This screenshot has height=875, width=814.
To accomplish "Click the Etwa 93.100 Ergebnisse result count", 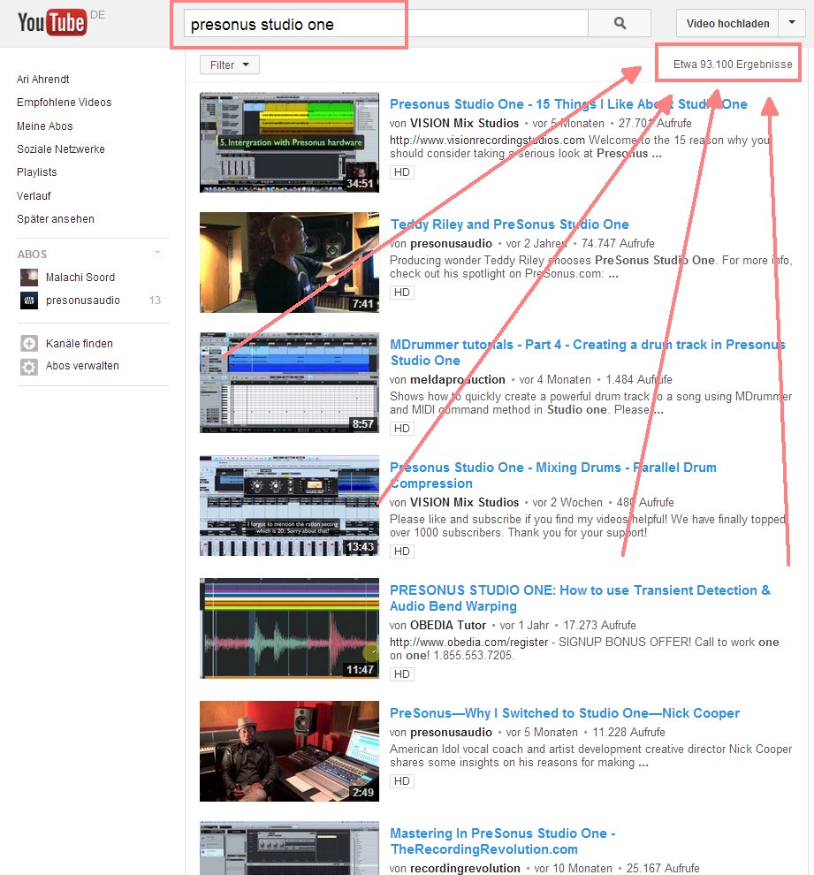I will [x=732, y=65].
